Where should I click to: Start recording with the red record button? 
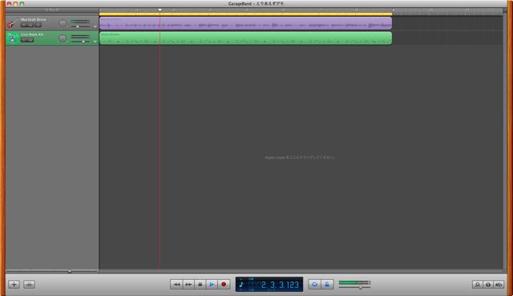coord(224,284)
